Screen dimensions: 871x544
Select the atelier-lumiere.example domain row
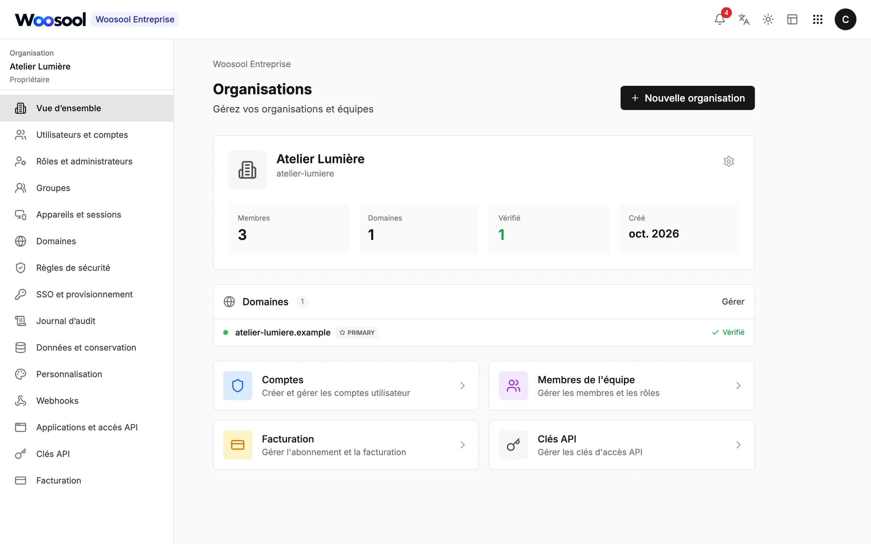point(483,332)
